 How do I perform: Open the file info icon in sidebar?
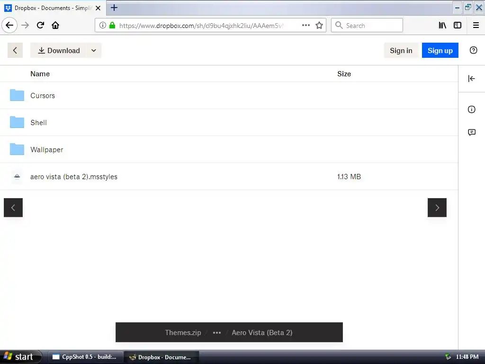pos(471,109)
